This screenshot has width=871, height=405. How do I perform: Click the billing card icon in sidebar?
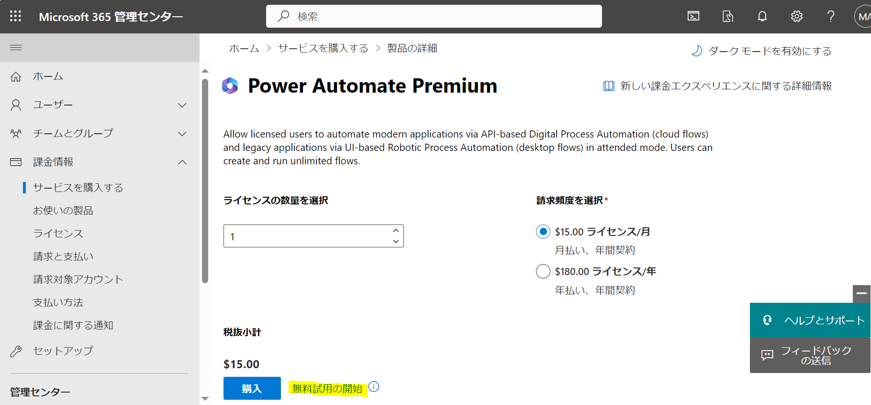pos(16,162)
